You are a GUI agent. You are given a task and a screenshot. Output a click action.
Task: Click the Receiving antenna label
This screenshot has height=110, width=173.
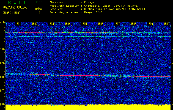[x=64, y=12]
